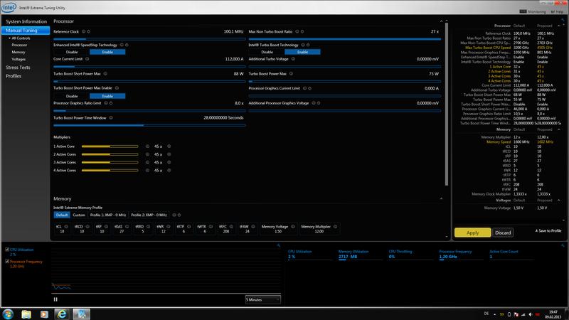Viewport: 569px width, 320px height.
Task: Open System Information in the sidebar
Action: 26,21
